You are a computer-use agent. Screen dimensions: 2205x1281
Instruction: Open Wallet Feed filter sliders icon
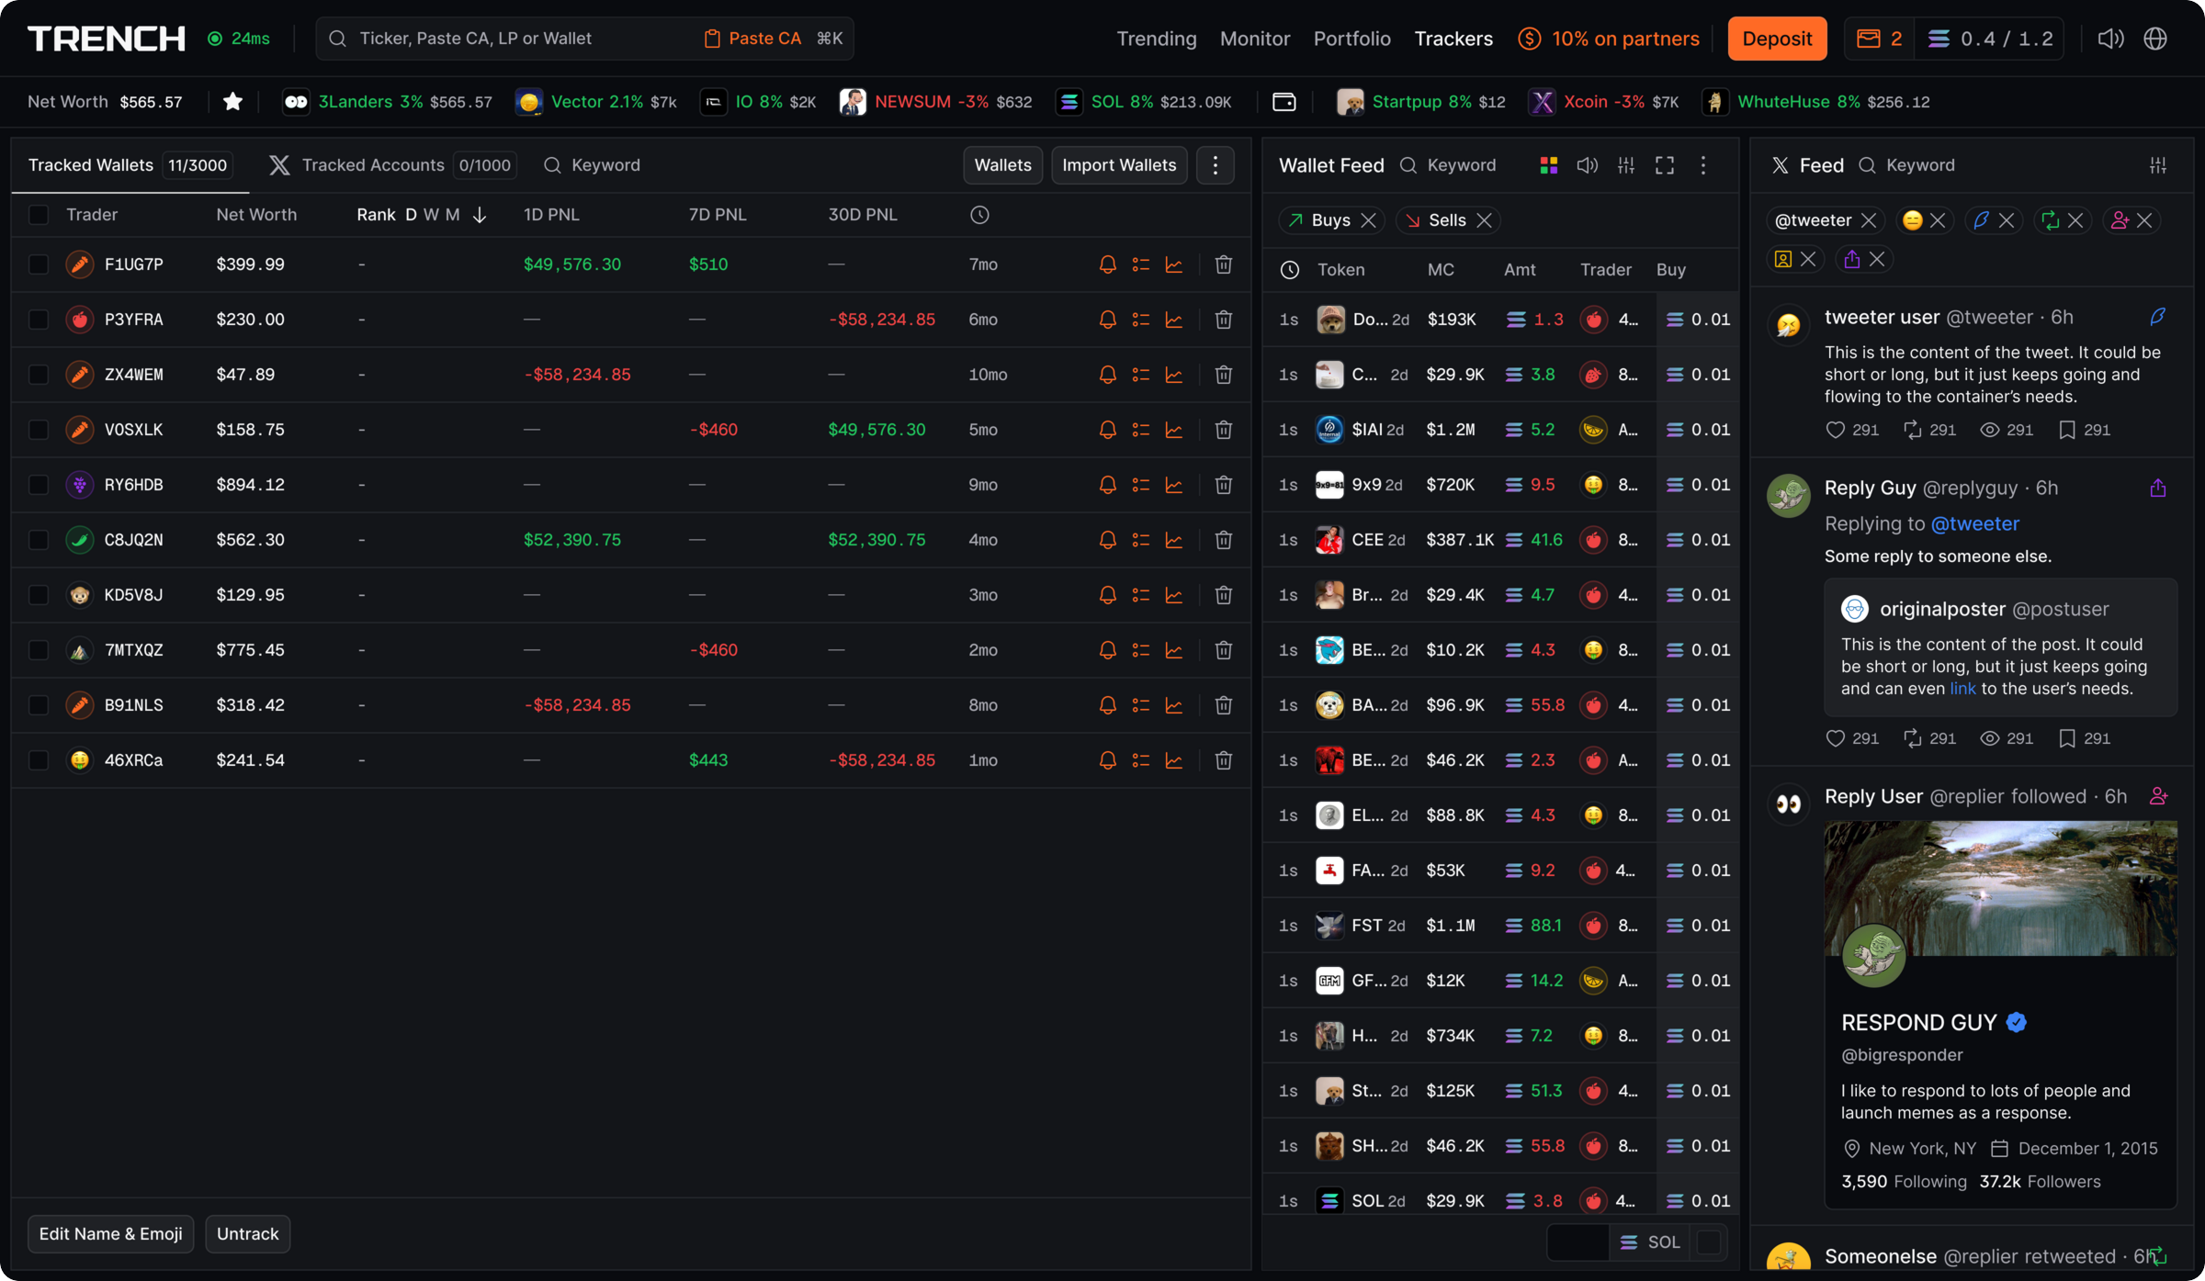coord(1626,165)
